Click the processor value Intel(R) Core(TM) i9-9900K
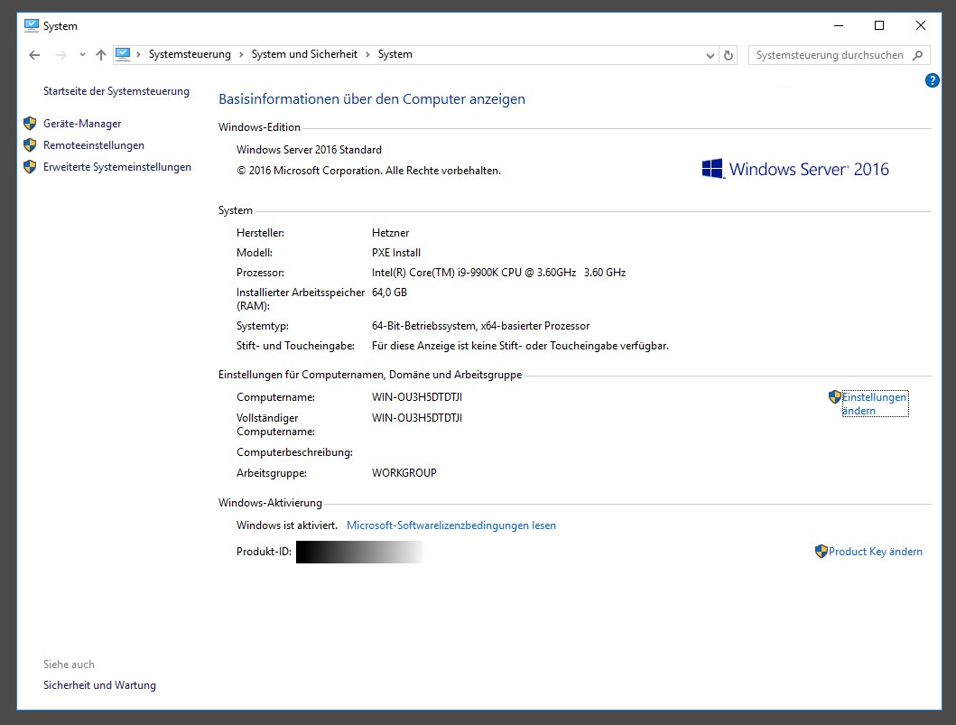The height and width of the screenshot is (725, 956). tap(498, 273)
